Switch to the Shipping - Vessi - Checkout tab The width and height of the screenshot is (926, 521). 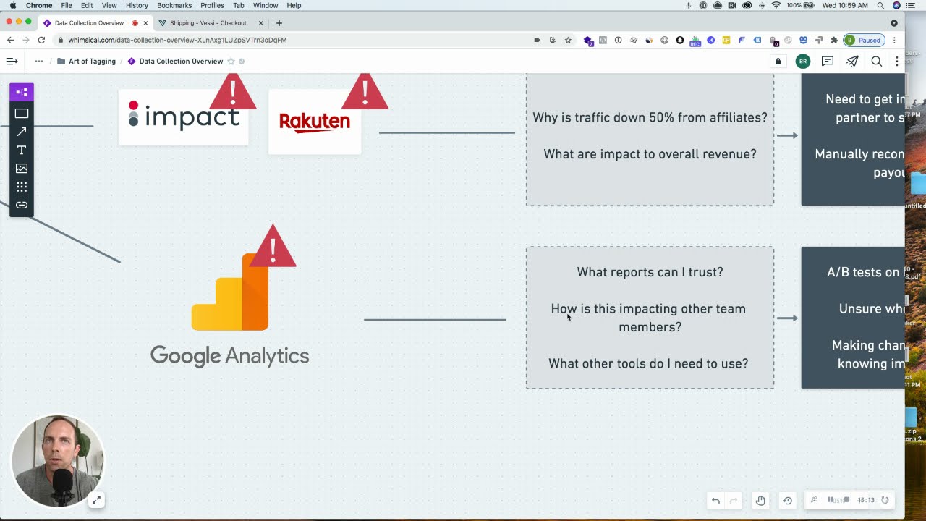click(208, 23)
